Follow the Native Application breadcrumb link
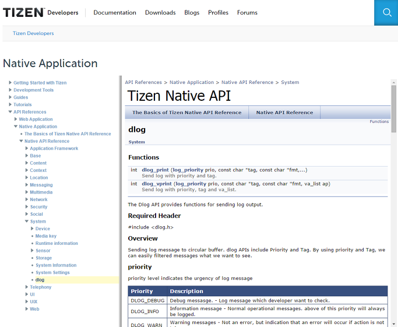The width and height of the screenshot is (398, 327). 192,82
